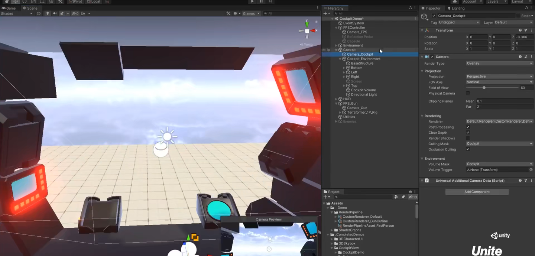Screen dimensions: 535x256
Task: Toggle Physical Camera checkbox
Action: [468, 93]
